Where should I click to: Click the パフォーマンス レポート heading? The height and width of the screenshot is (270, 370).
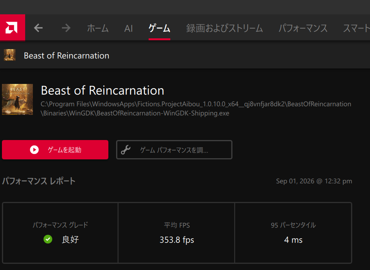pos(39,181)
